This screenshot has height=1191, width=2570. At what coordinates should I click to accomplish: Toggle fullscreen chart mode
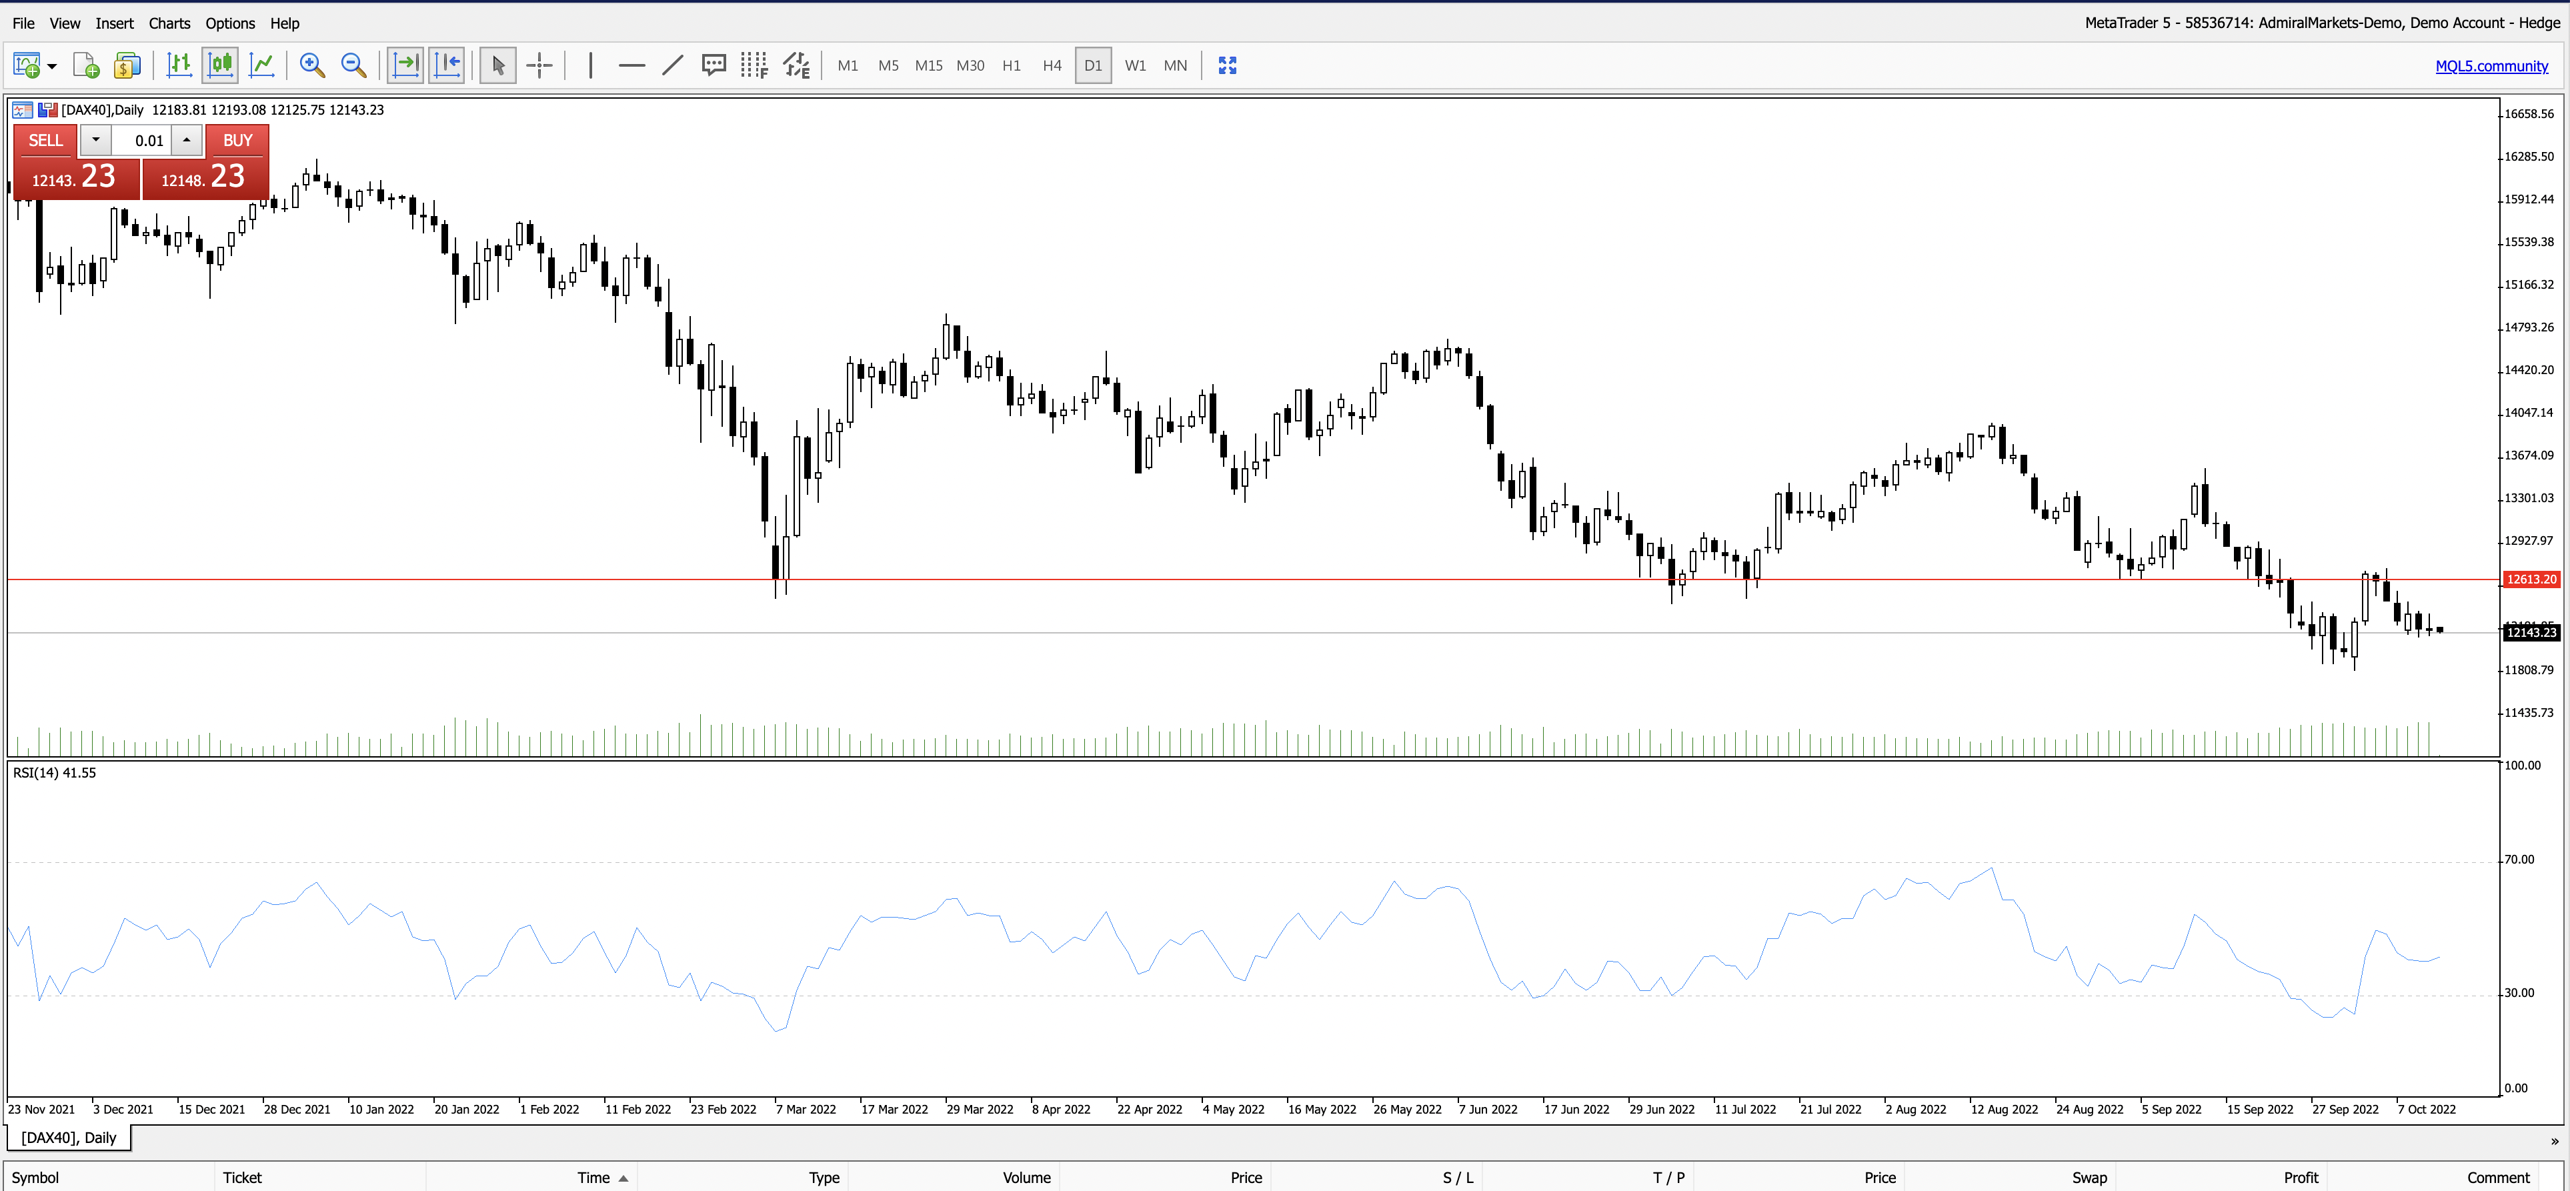1227,66
